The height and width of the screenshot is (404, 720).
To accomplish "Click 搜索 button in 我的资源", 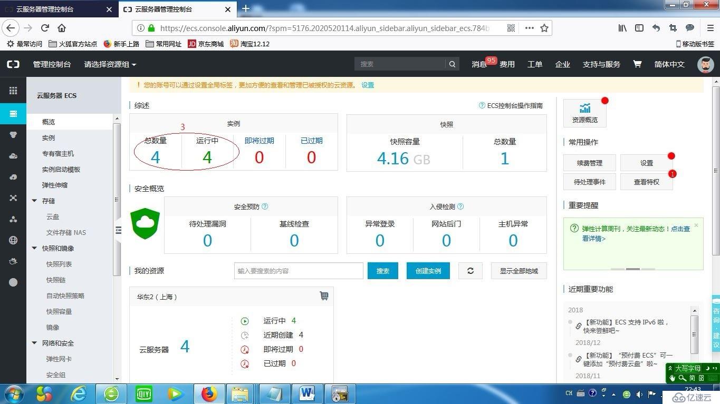I will pos(383,271).
